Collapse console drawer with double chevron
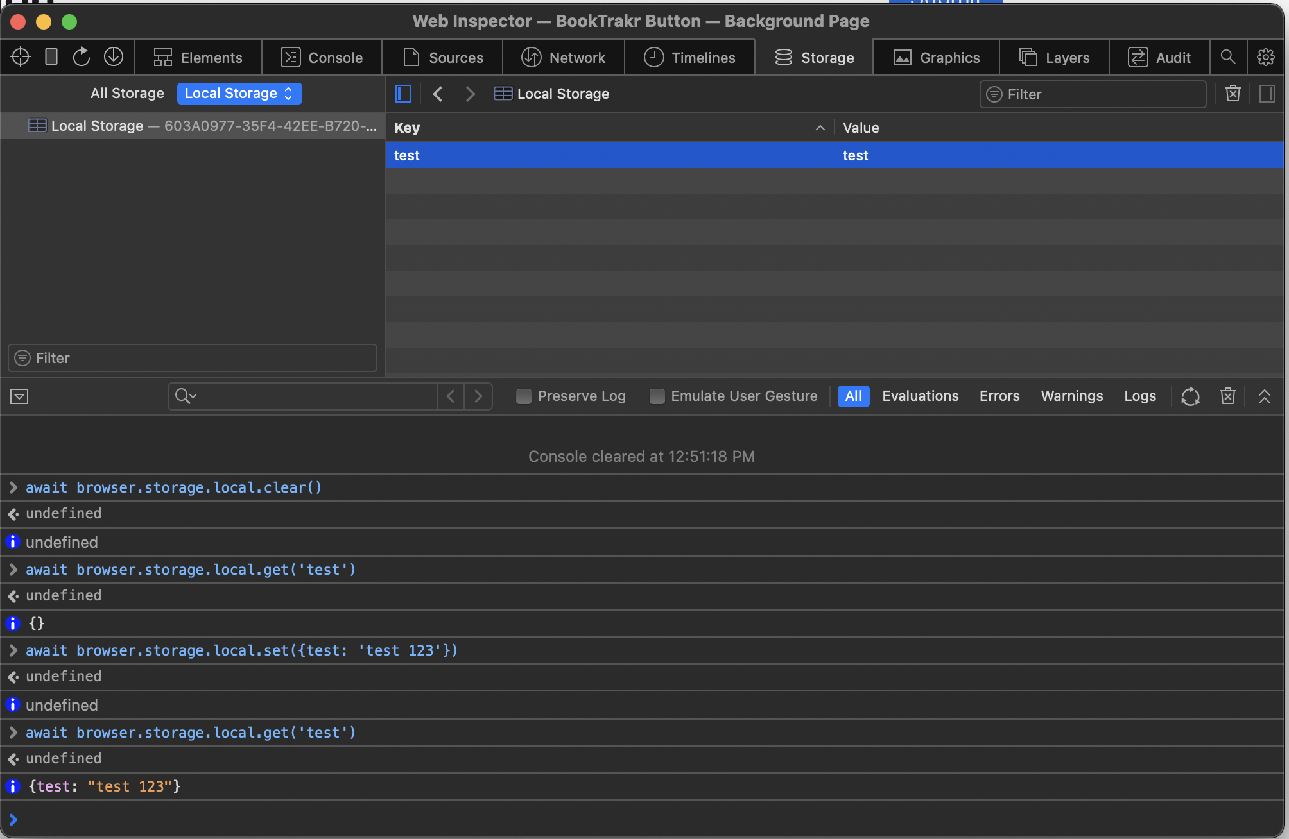Image resolution: width=1289 pixels, height=839 pixels. pyautogui.click(x=1264, y=396)
